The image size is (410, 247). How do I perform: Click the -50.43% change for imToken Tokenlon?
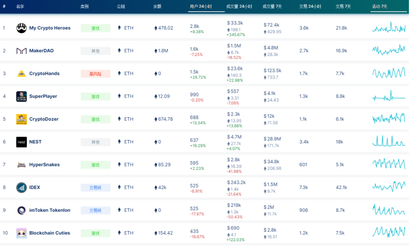point(235,217)
